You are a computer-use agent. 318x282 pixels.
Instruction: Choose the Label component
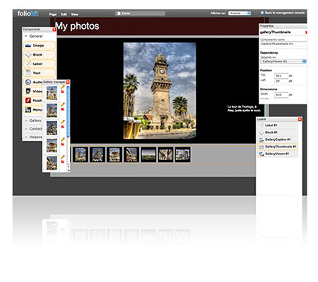pyautogui.click(x=40, y=63)
